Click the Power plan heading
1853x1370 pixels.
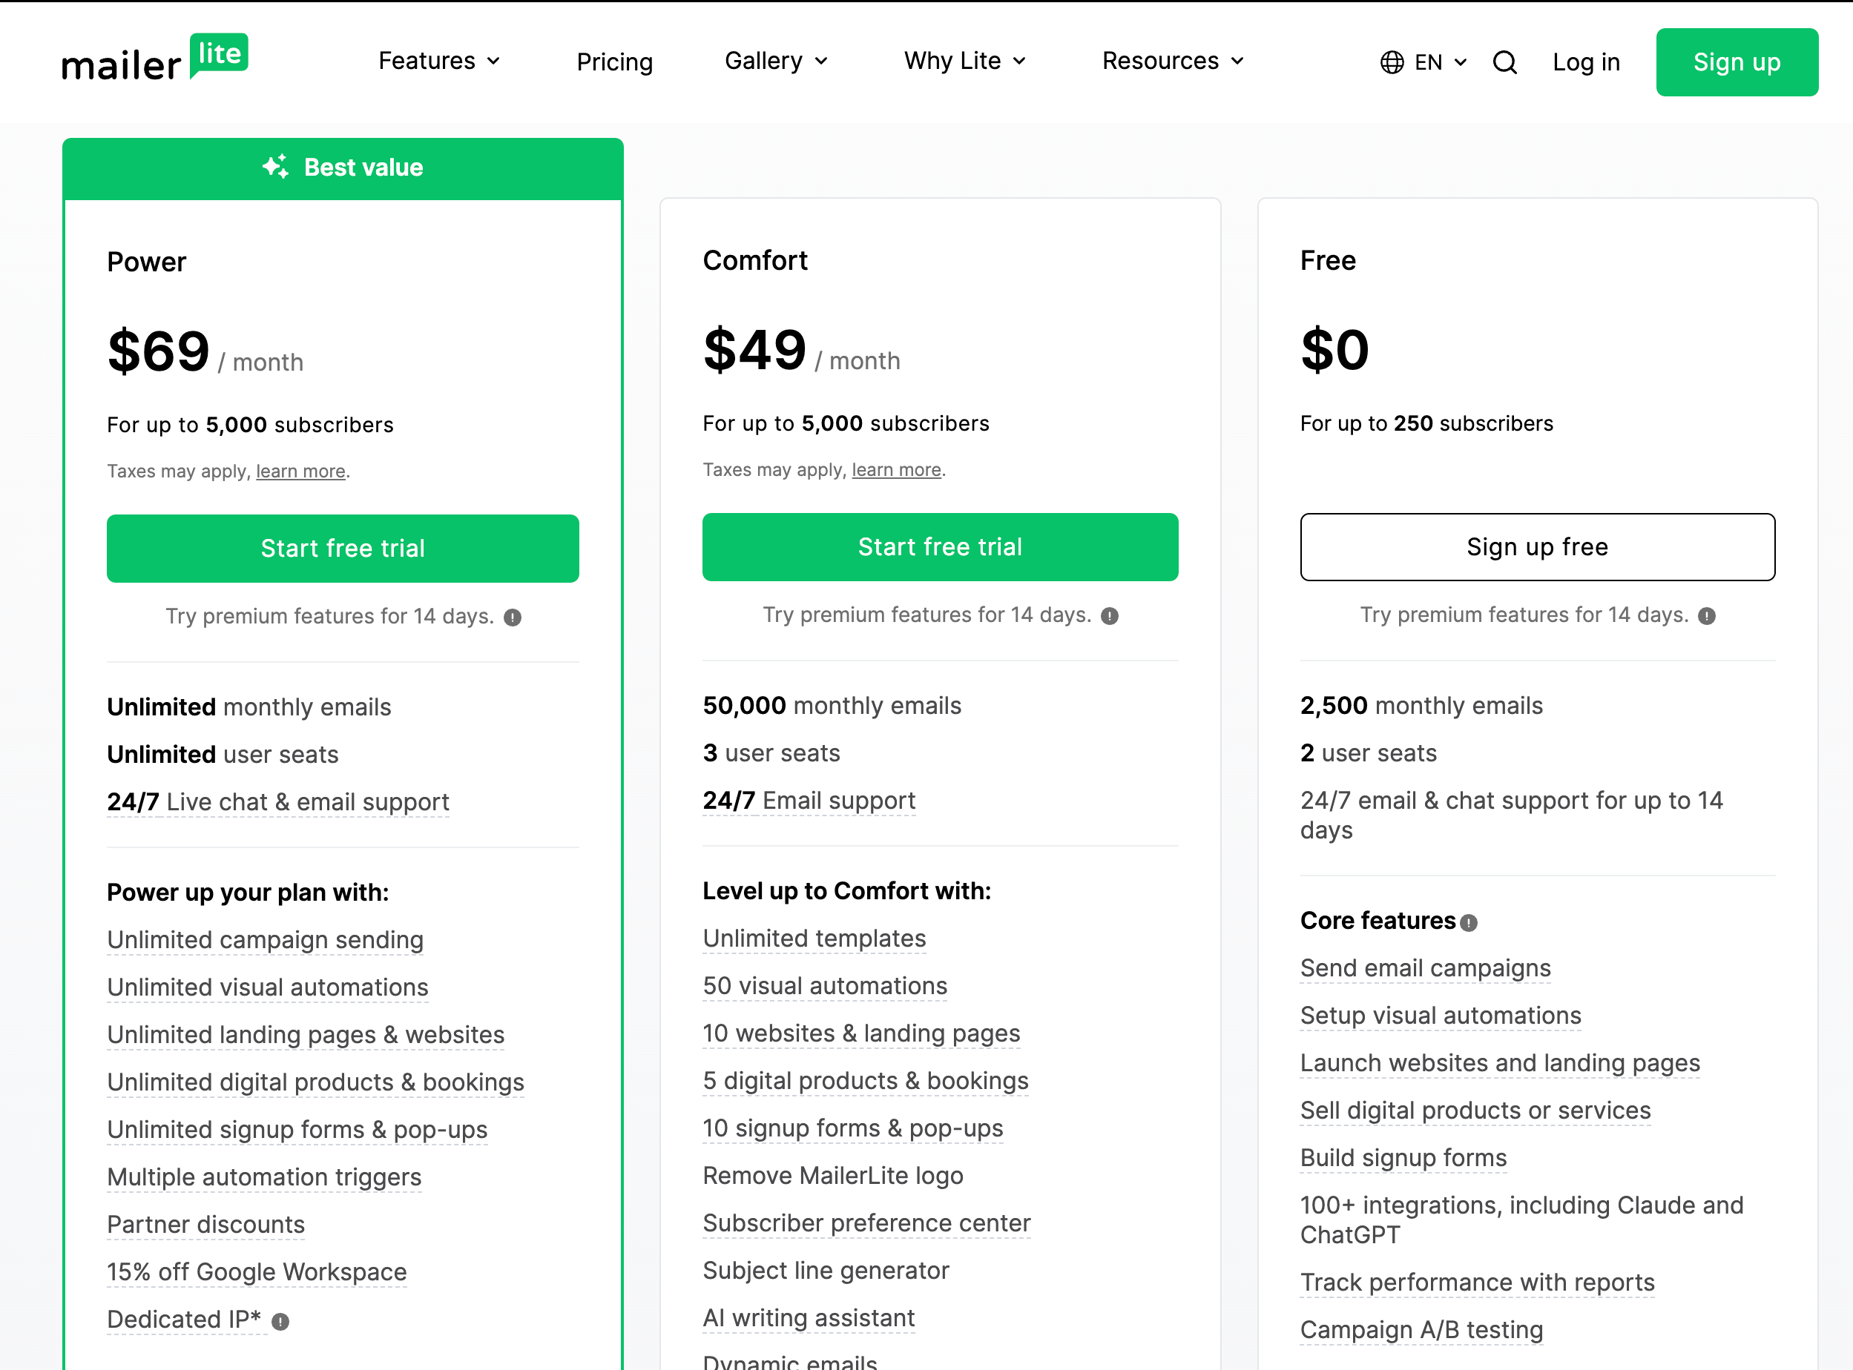click(x=147, y=262)
